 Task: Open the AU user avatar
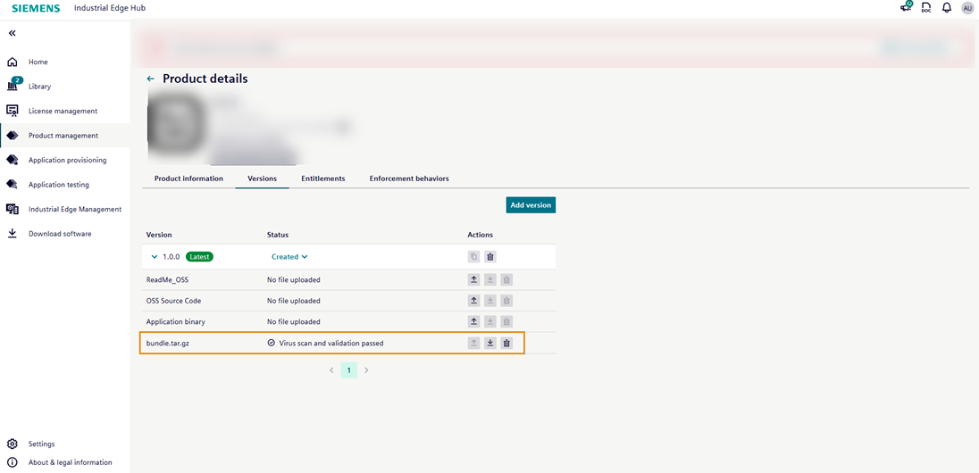(967, 8)
